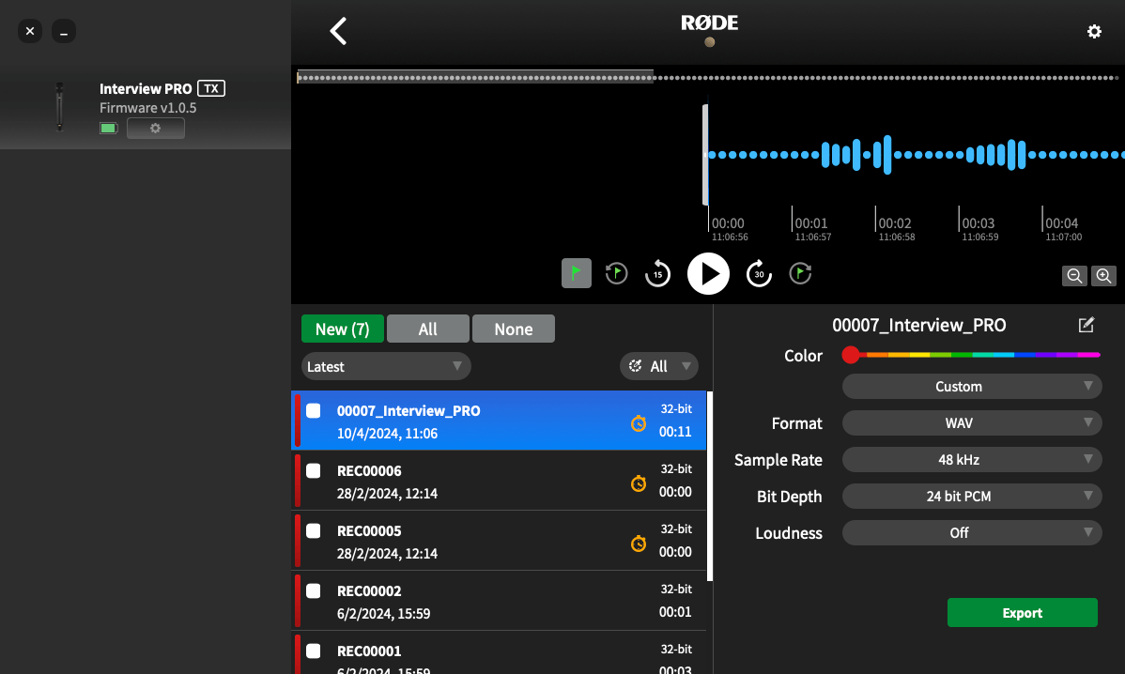
Task: Select the REC00001 recording name
Action: click(369, 651)
